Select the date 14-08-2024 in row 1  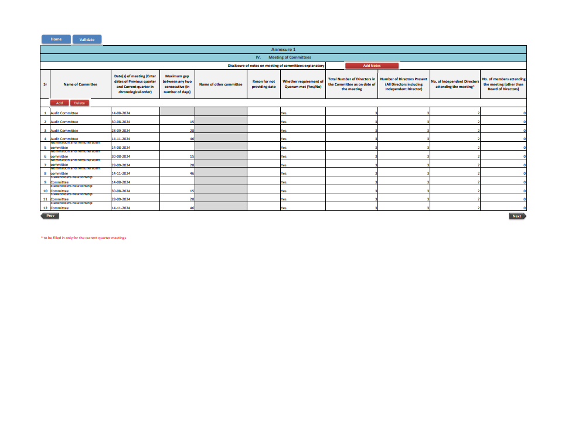point(135,112)
